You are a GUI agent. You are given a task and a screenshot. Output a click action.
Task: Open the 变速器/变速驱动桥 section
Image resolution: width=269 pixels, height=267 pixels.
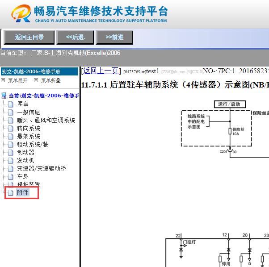42,168
